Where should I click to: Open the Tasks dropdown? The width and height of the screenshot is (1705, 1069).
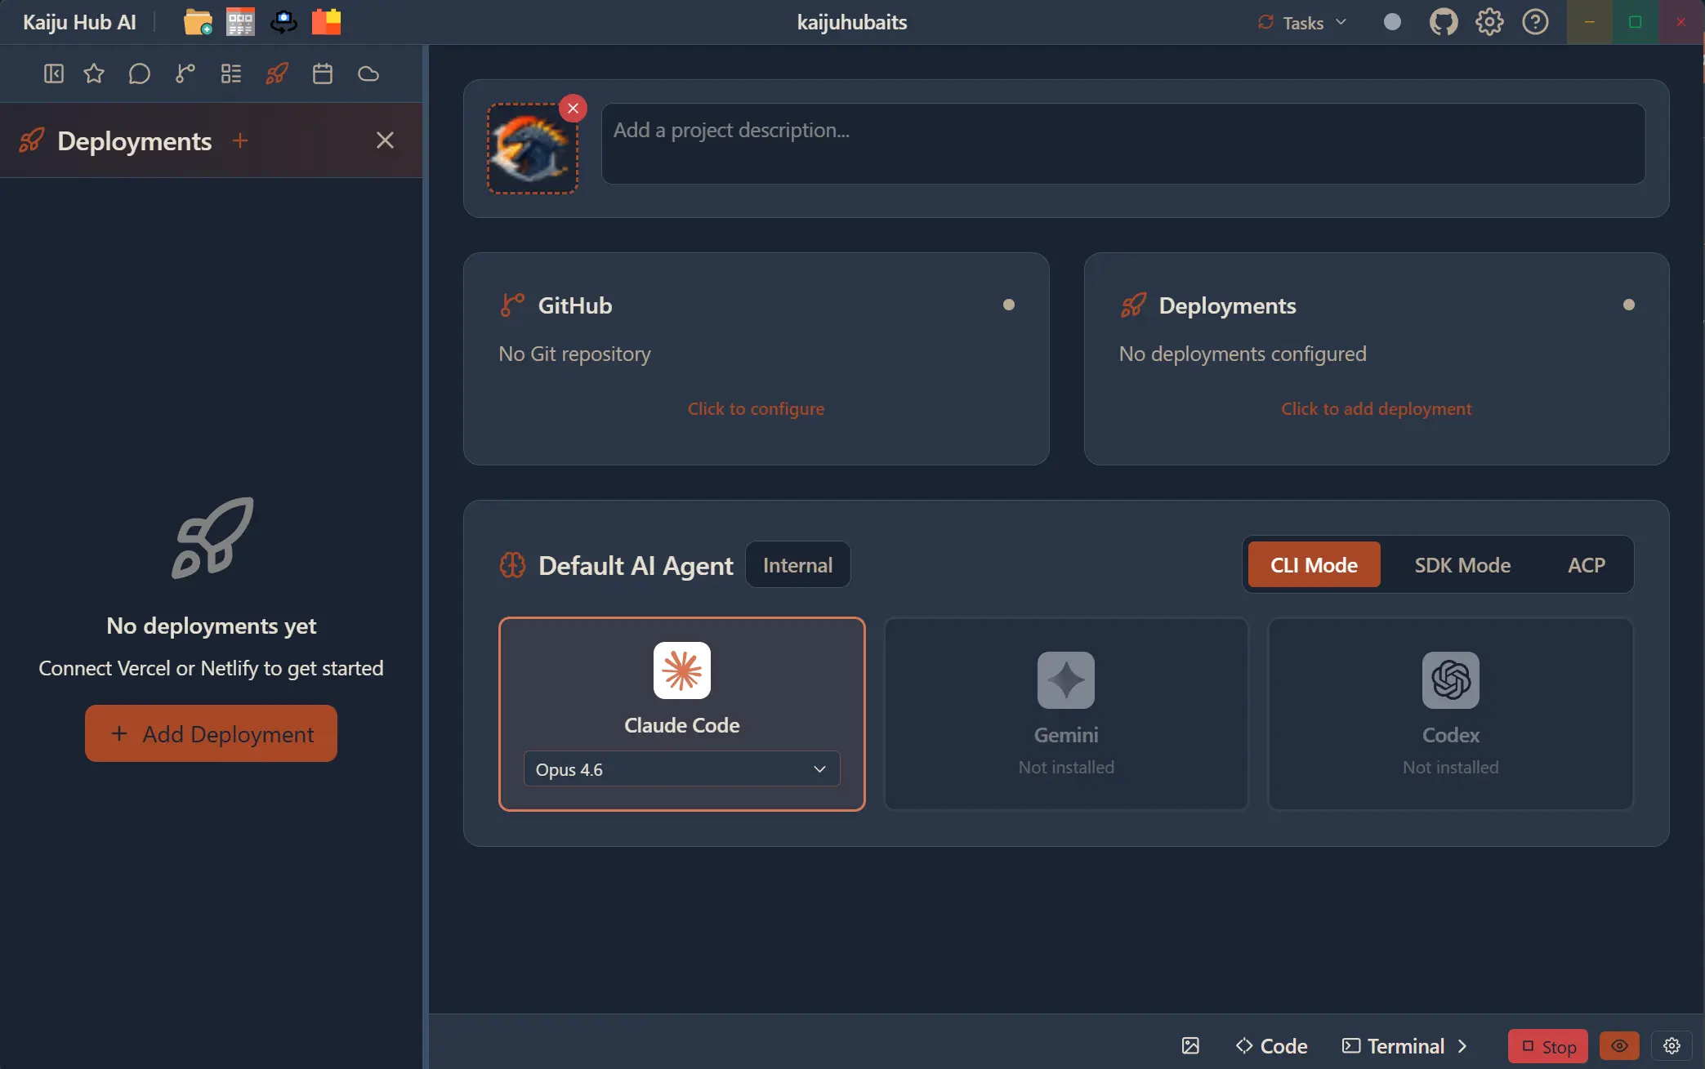click(1302, 23)
